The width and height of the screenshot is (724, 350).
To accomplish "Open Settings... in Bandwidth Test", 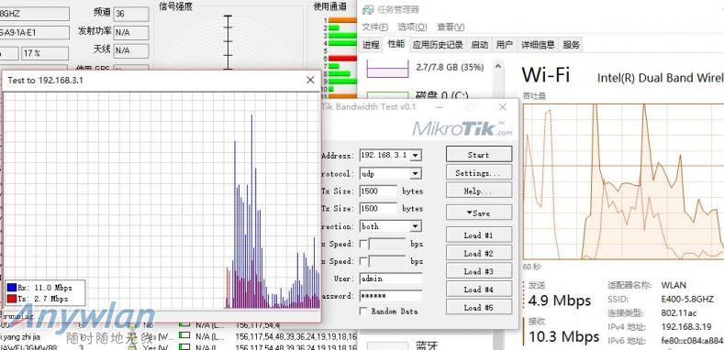I will click(x=479, y=173).
